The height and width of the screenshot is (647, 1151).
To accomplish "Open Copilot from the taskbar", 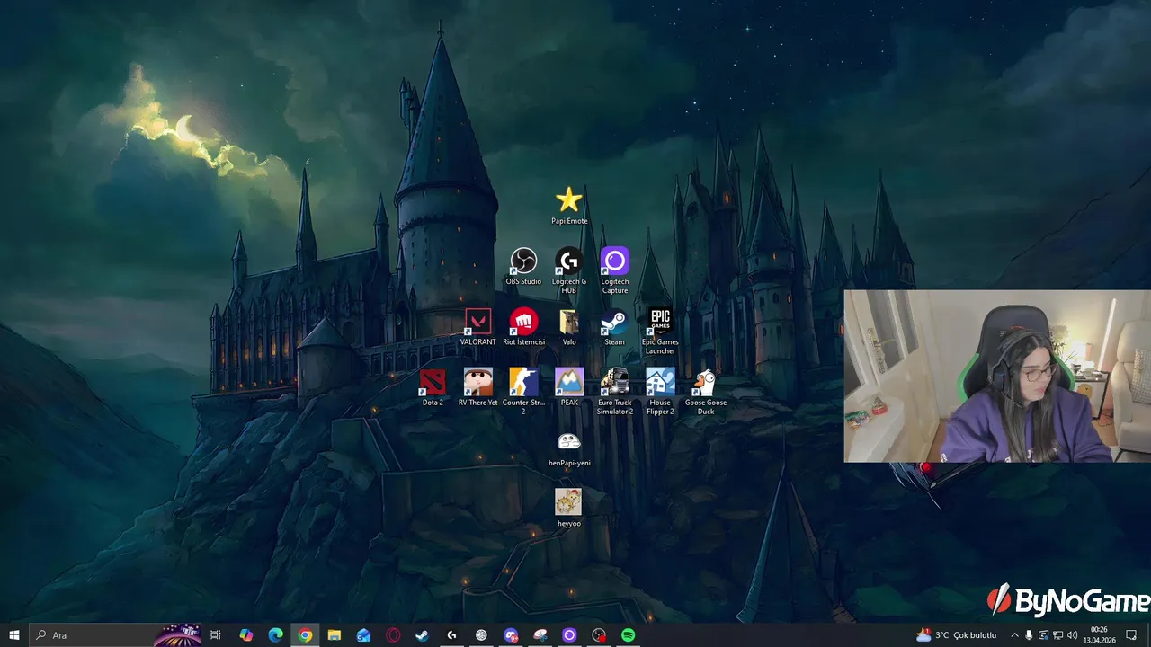I will point(245,635).
